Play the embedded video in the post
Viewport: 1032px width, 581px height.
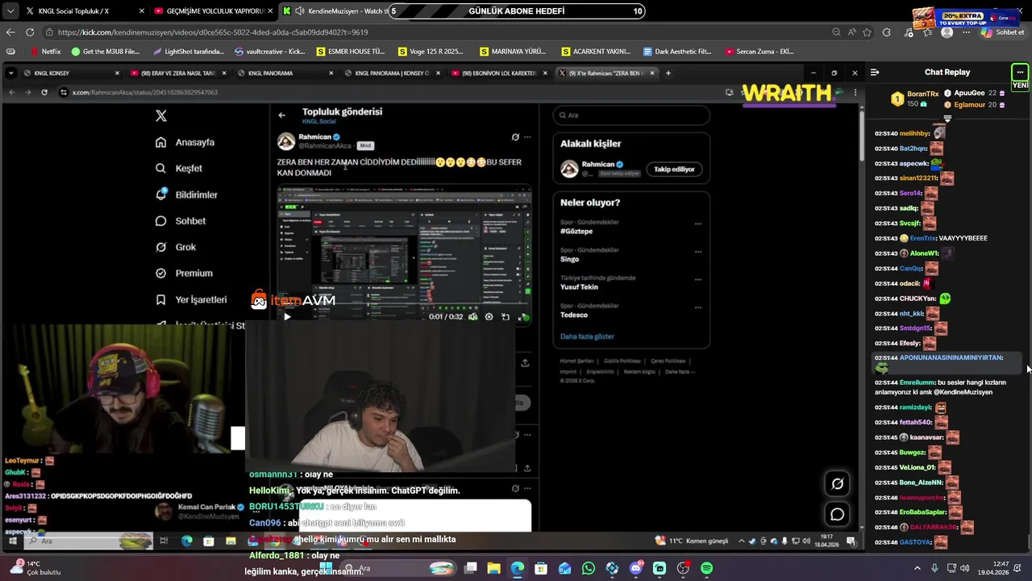click(287, 316)
